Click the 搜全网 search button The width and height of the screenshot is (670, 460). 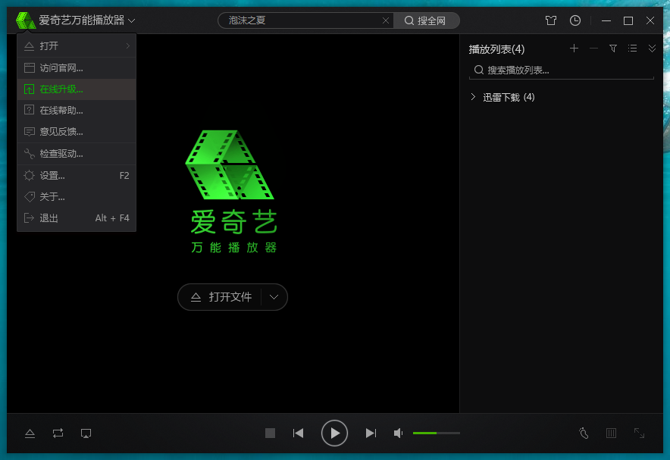tap(426, 20)
